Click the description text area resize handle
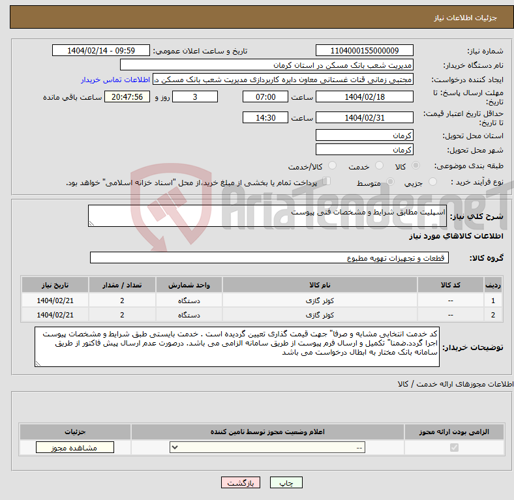This screenshot has width=514, height=500. [x=91, y=224]
